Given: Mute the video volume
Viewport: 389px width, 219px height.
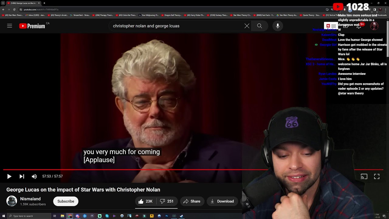Looking at the screenshot, I should click(x=34, y=176).
